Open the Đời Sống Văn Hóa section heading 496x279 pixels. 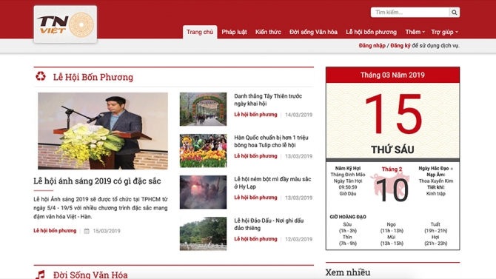coord(90,275)
